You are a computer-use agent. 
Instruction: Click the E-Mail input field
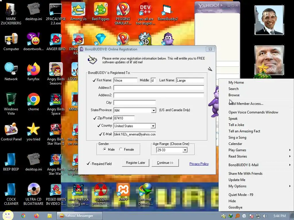pos(135,134)
